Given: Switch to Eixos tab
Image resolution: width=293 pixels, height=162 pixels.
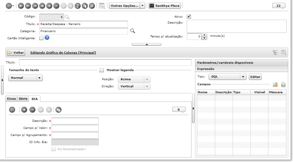Looking at the screenshot, I should tap(11, 99).
